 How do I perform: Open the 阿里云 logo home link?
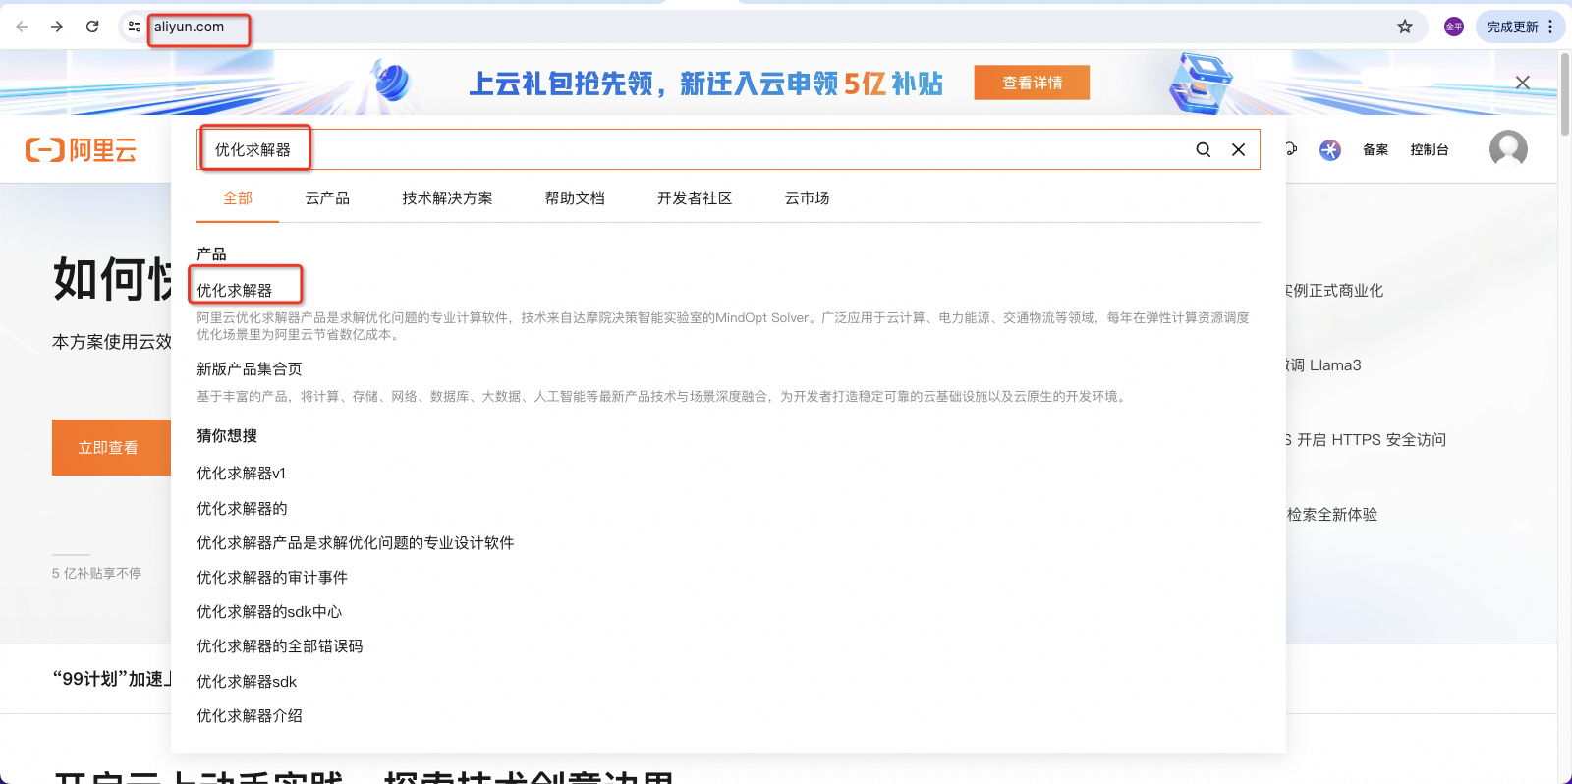point(81,149)
